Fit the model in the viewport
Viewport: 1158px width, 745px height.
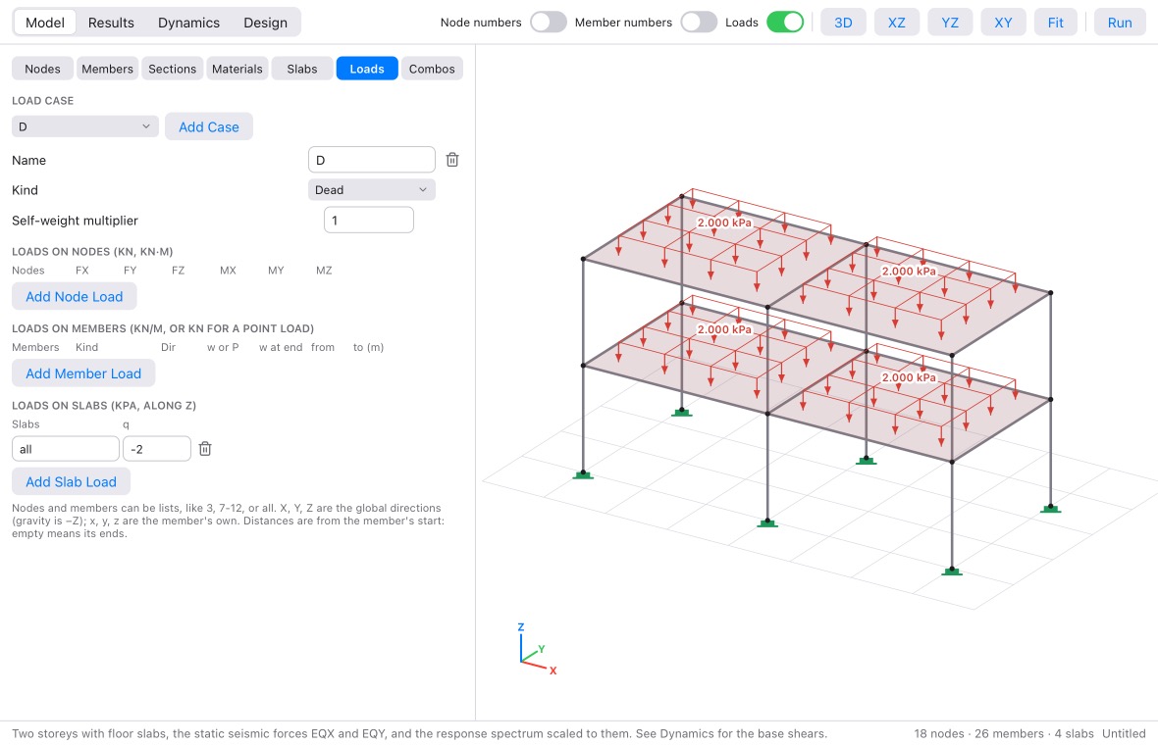point(1055,23)
